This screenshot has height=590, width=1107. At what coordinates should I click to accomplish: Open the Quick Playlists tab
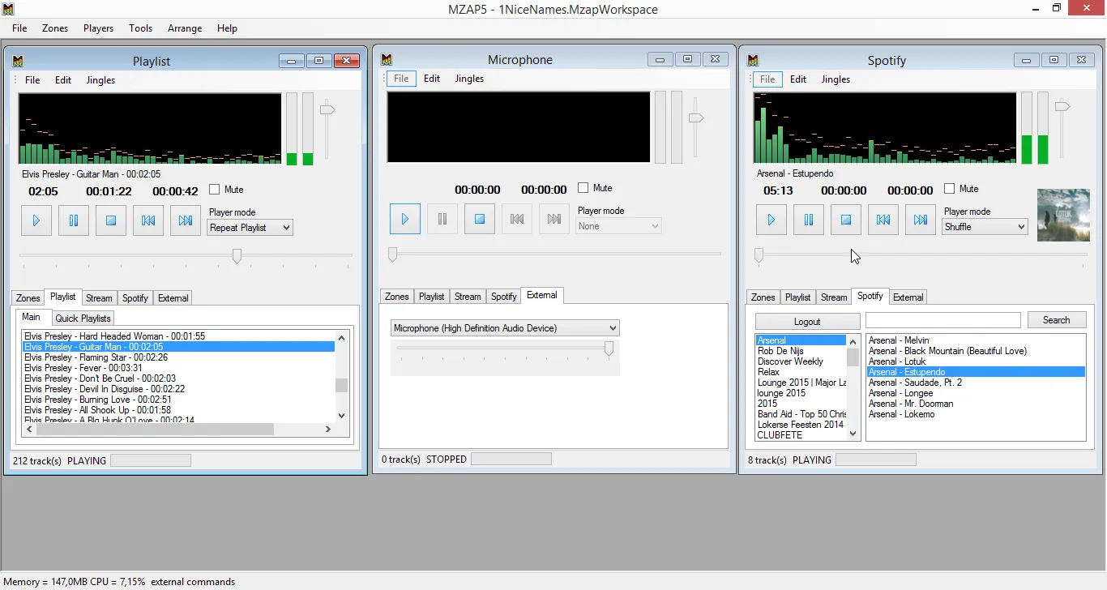83,319
